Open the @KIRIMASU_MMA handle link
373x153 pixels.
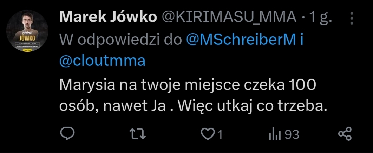[229, 17]
